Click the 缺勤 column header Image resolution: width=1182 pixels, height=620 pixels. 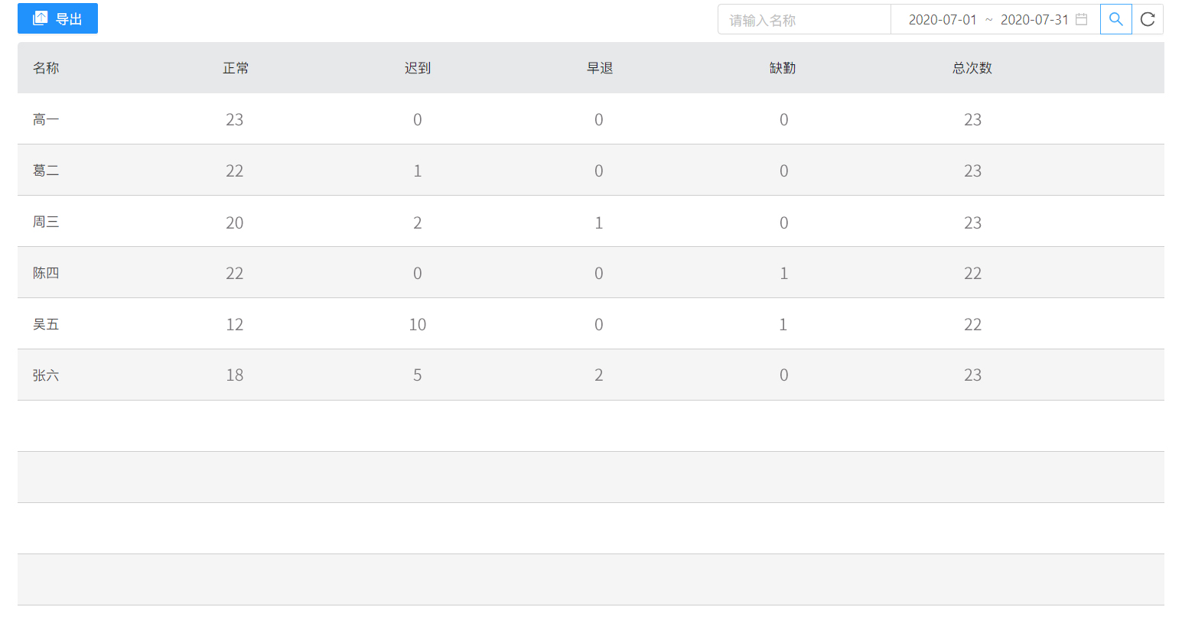tap(783, 68)
